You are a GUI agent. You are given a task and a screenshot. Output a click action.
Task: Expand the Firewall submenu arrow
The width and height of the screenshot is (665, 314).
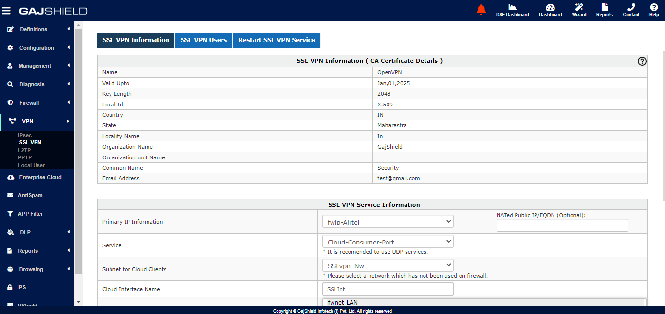69,103
